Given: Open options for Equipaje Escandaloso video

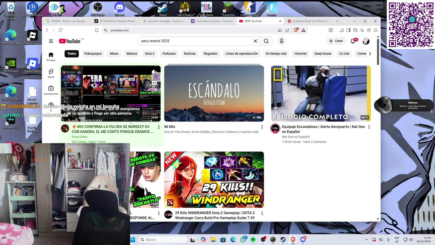Looking at the screenshot, I should point(369,127).
